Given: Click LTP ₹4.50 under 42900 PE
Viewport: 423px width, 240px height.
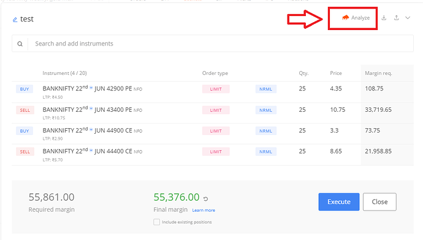Looking at the screenshot, I should pyautogui.click(x=53, y=97).
